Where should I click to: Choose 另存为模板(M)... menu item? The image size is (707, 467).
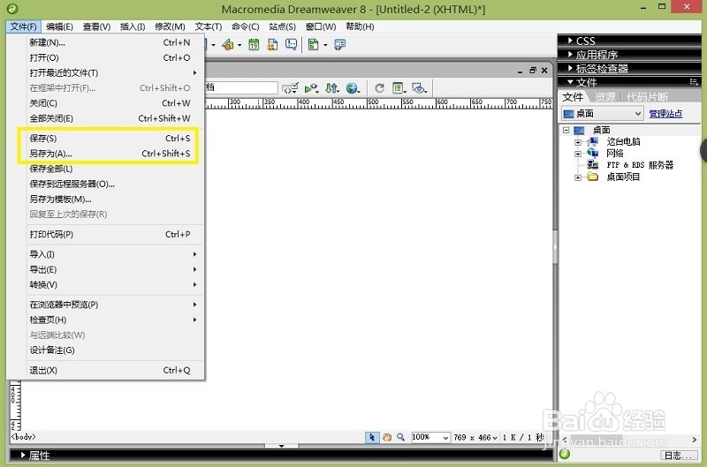pyautogui.click(x=110, y=199)
